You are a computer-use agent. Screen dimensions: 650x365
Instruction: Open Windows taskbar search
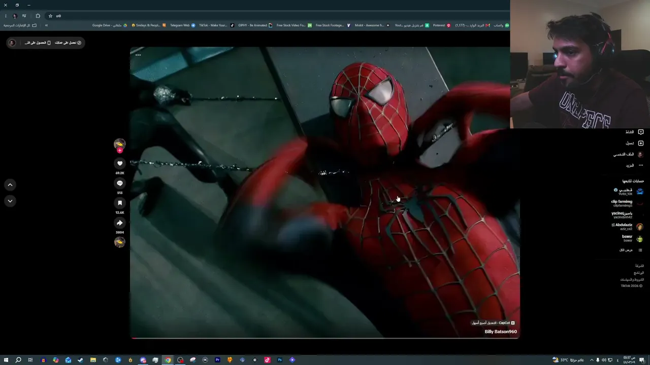(x=18, y=360)
